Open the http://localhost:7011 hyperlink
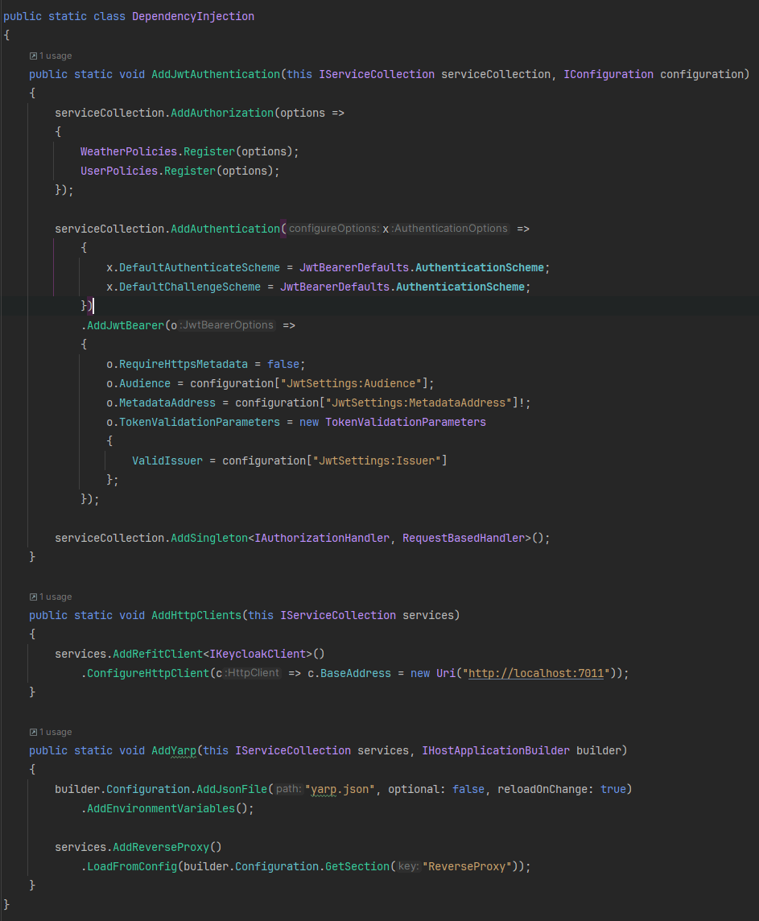759x921 pixels. pos(535,672)
